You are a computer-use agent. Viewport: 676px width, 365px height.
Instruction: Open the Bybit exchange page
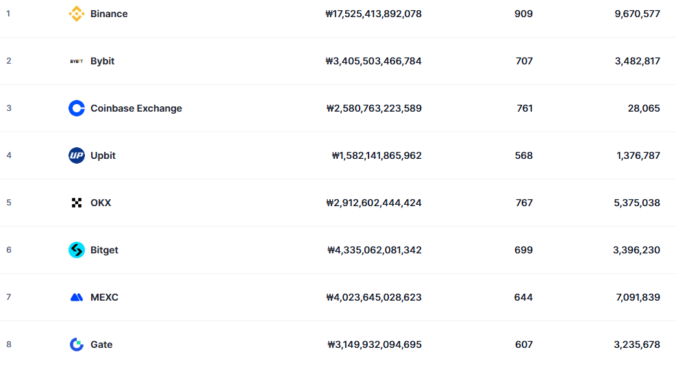coord(102,61)
